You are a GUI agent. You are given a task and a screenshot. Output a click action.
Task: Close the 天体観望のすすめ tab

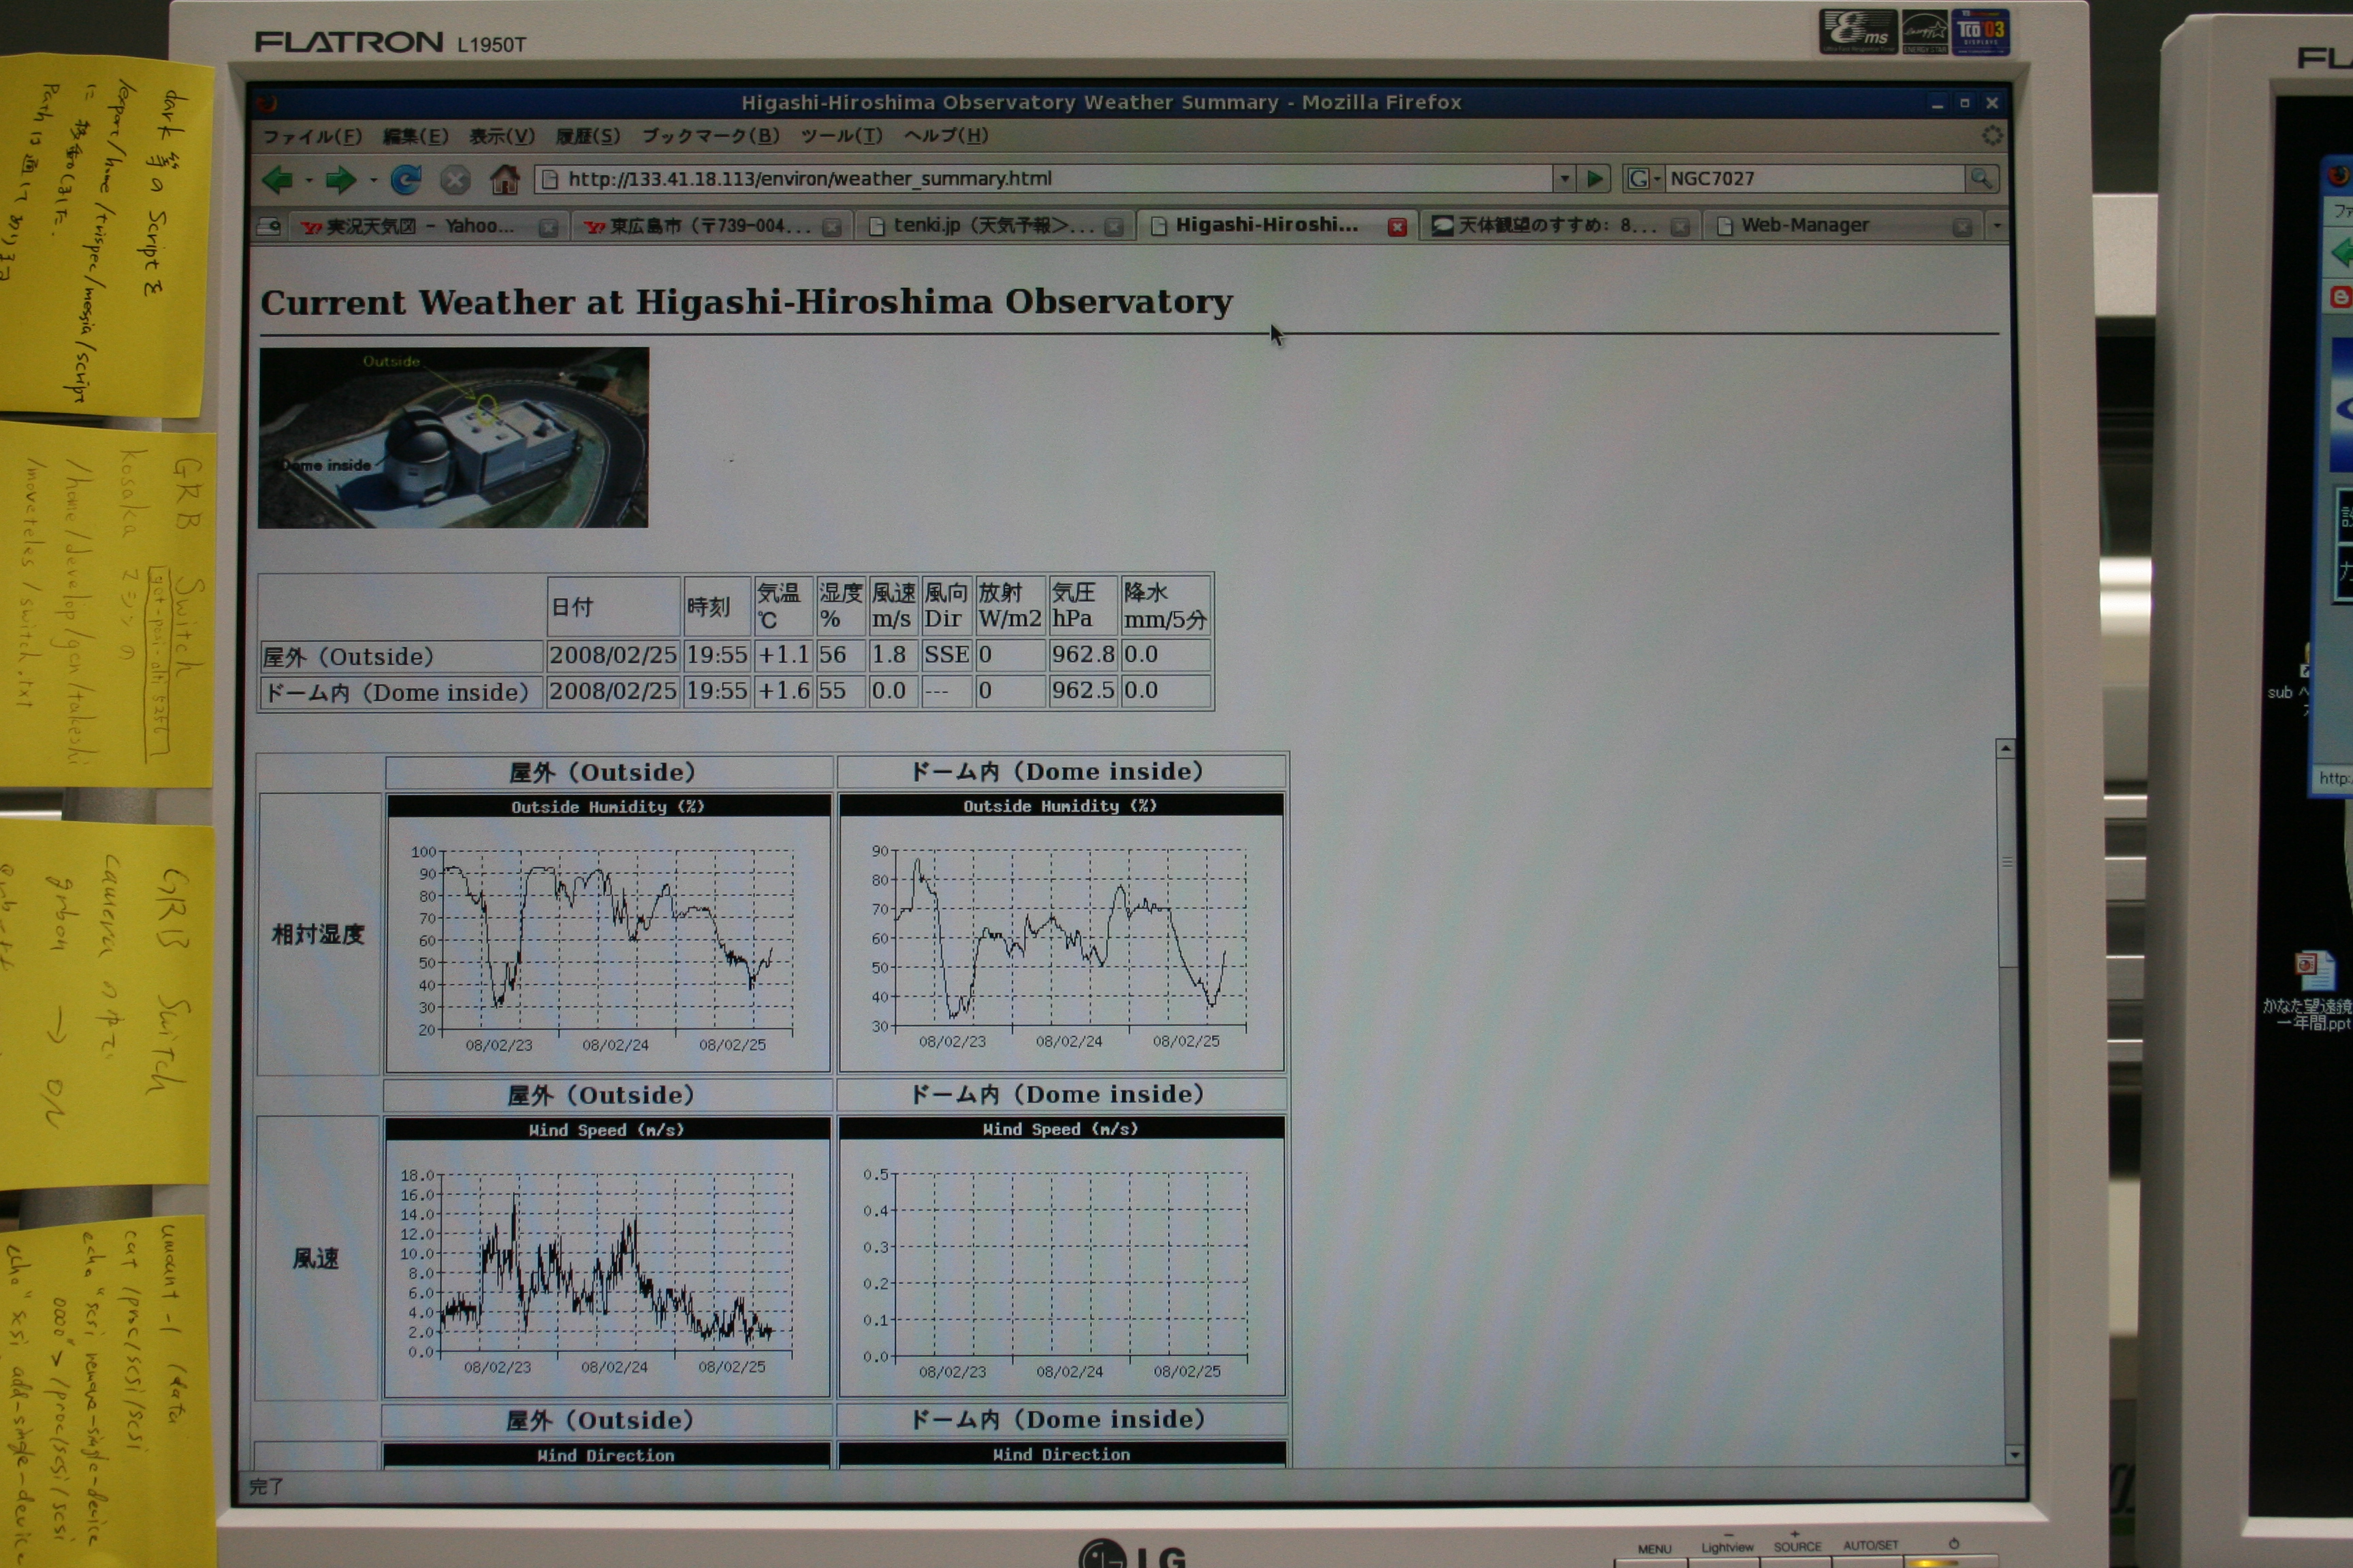click(1680, 227)
